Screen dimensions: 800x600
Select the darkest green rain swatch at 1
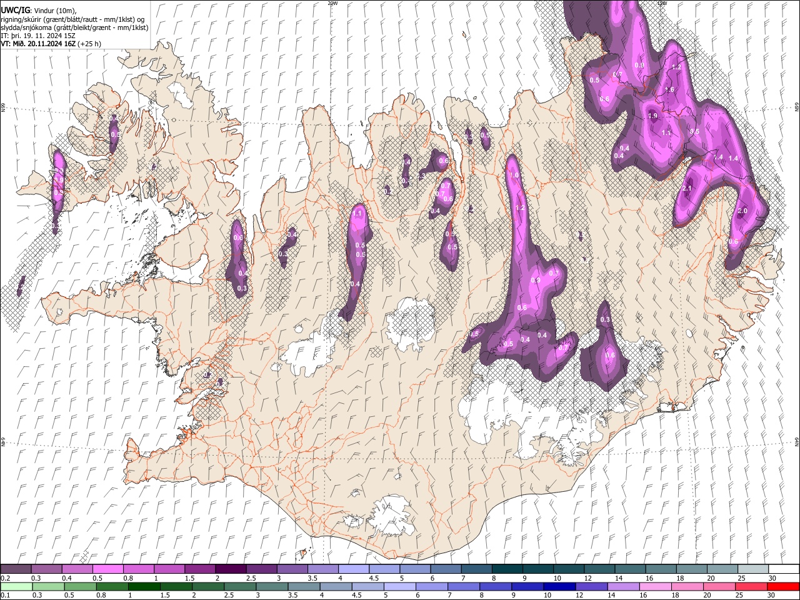click(144, 587)
